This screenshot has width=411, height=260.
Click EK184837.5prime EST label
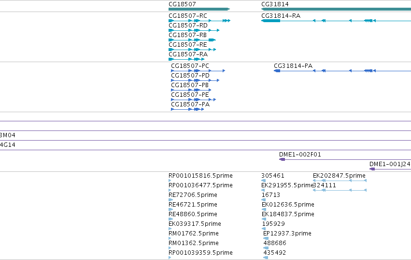pyautogui.click(x=288, y=214)
